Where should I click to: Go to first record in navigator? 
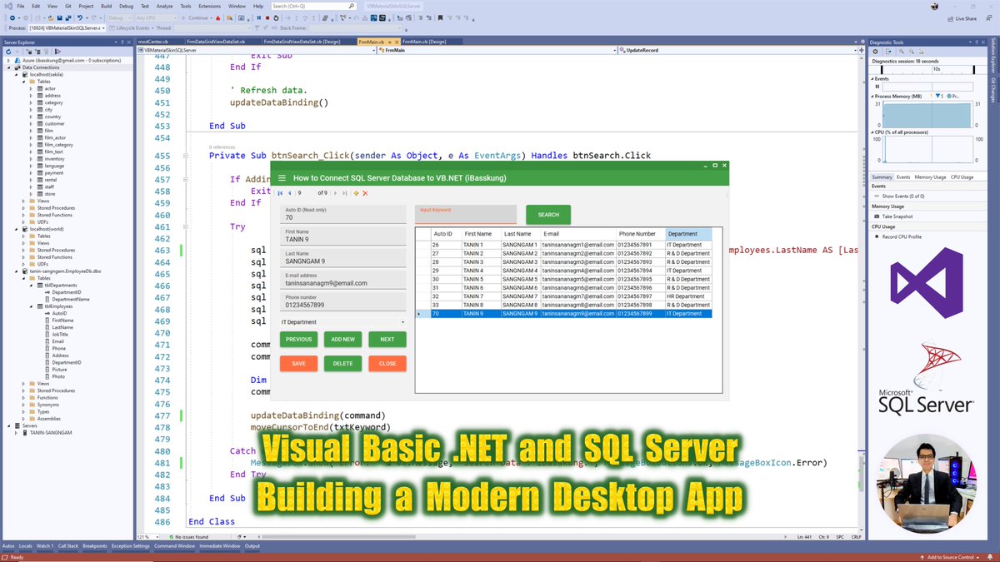pos(280,193)
